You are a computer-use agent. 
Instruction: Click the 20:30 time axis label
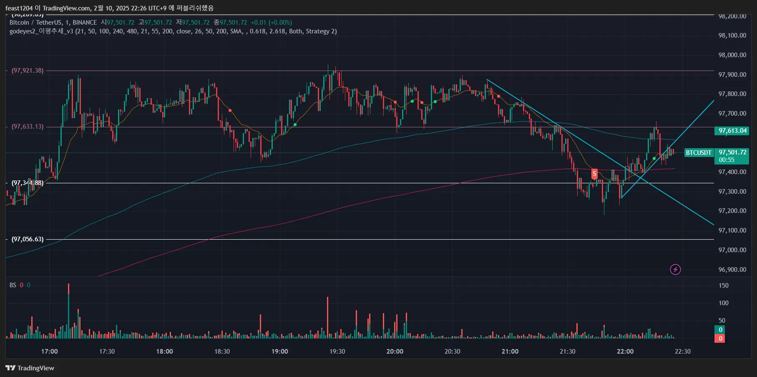(452, 352)
